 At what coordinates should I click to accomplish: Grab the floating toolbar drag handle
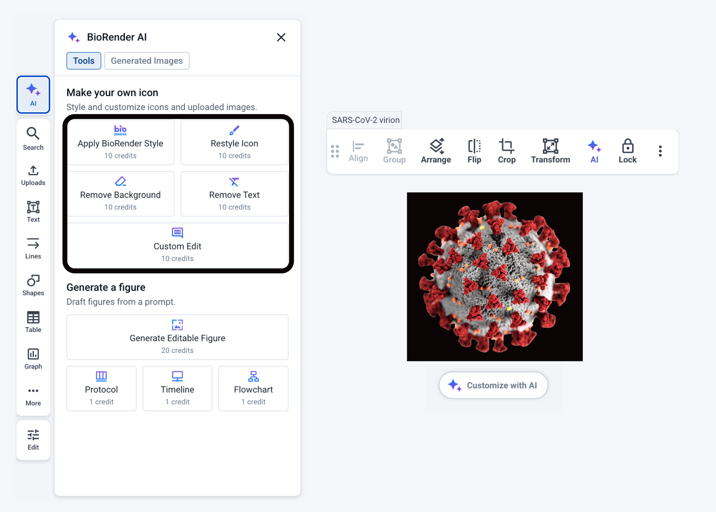[335, 151]
